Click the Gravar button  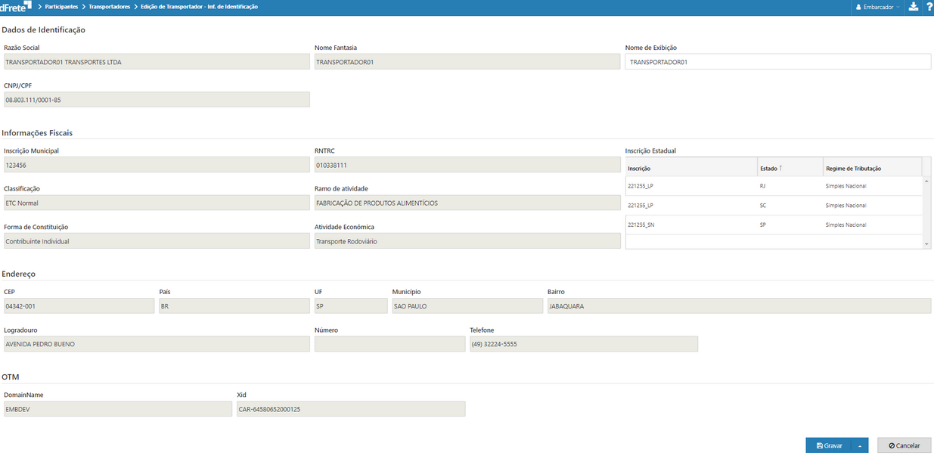(x=829, y=446)
